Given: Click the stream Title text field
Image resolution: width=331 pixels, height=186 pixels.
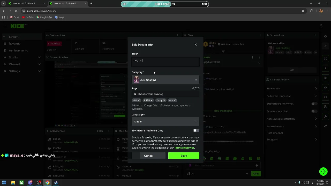Looking at the screenshot, I should [165, 62].
